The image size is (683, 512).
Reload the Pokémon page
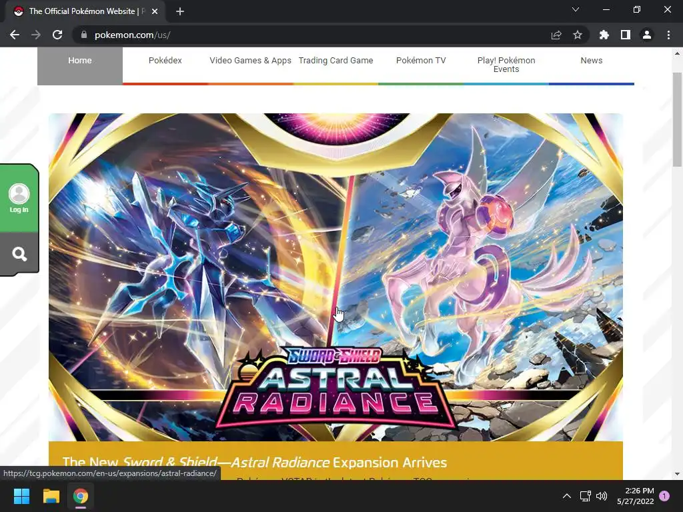point(57,35)
